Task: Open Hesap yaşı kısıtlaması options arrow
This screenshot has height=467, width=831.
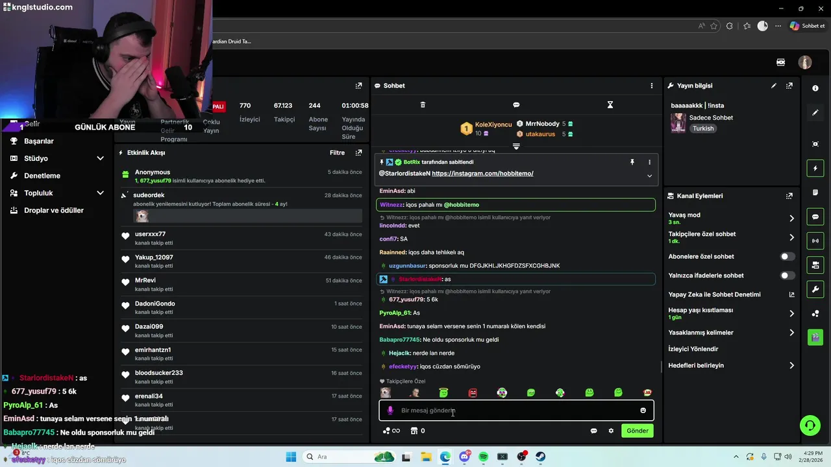Action: [x=791, y=314]
